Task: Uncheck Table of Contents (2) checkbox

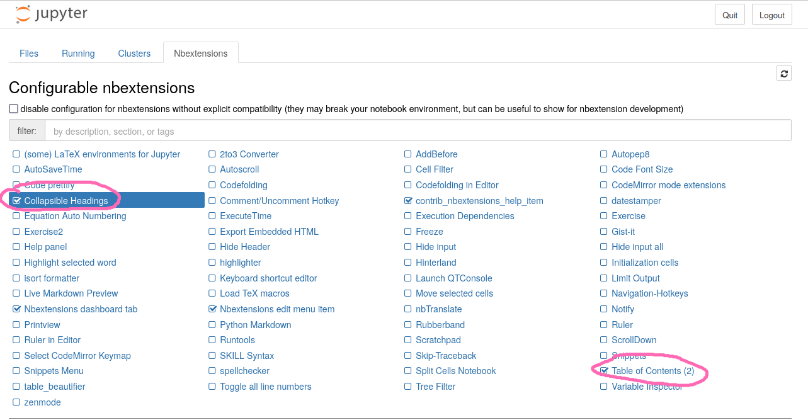Action: (604, 371)
